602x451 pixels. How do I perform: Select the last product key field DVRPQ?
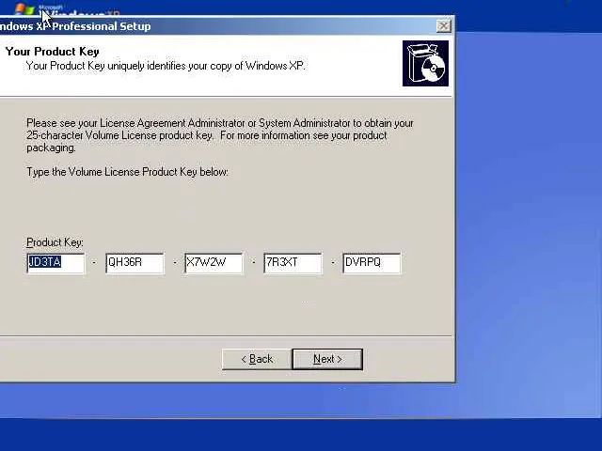point(372,263)
